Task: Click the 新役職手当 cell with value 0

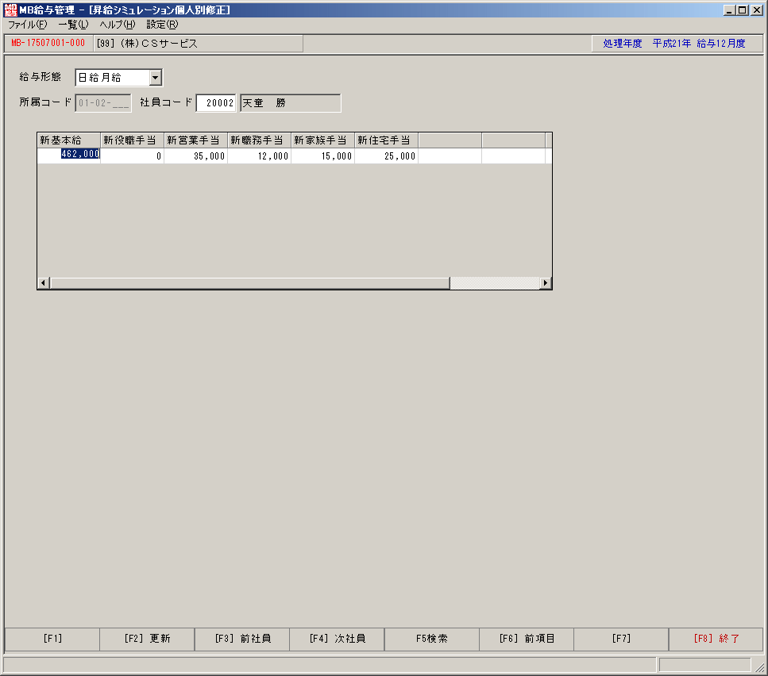Action: click(x=133, y=156)
